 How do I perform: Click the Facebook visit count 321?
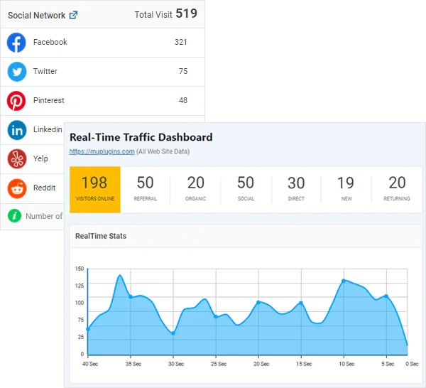(x=180, y=43)
